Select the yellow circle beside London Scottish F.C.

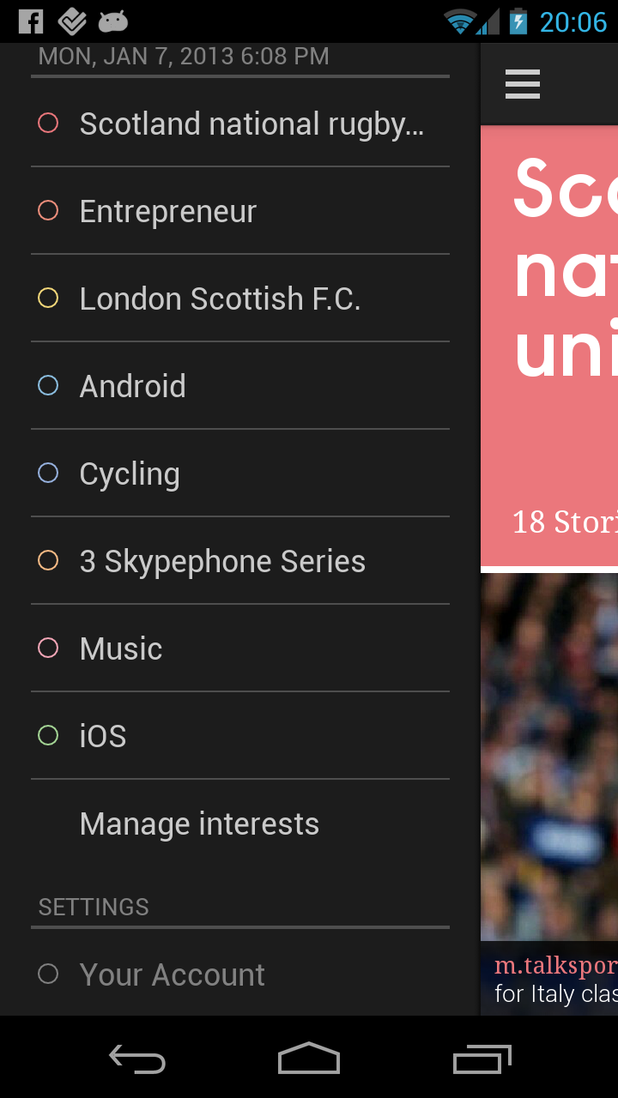tap(48, 299)
